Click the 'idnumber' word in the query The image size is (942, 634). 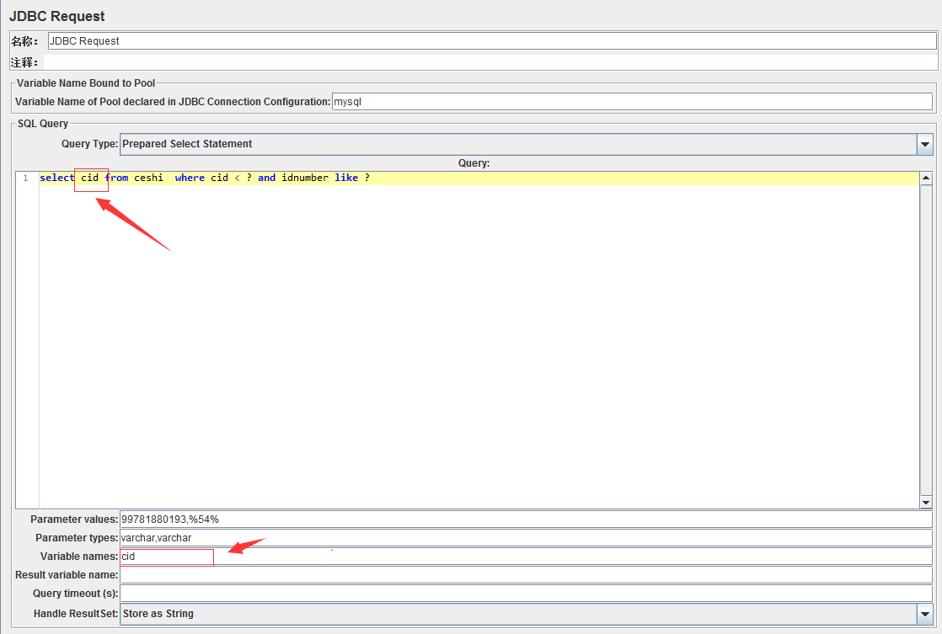coord(304,178)
